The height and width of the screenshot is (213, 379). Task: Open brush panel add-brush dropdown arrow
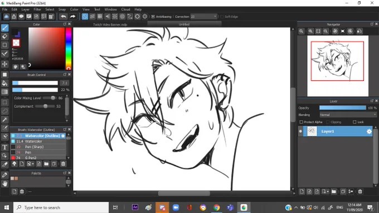click(x=33, y=164)
